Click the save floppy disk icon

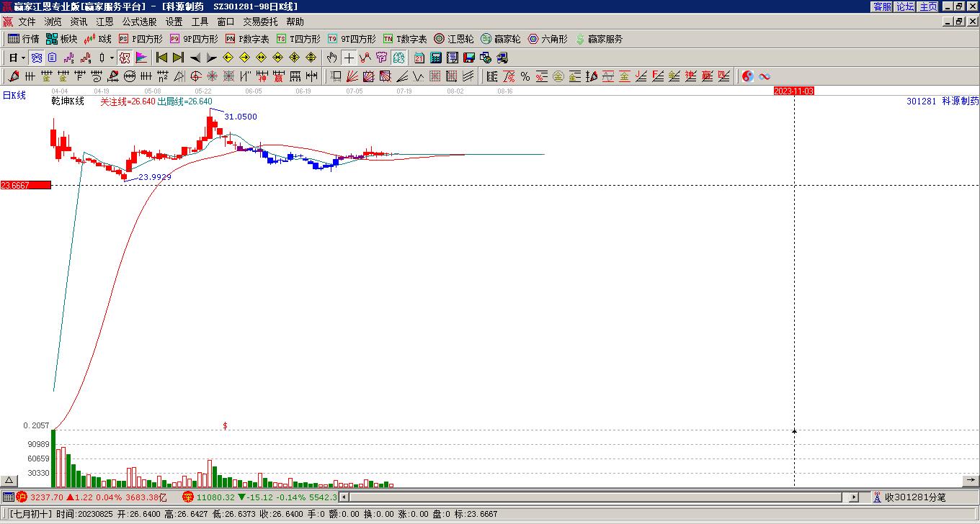pos(469,58)
